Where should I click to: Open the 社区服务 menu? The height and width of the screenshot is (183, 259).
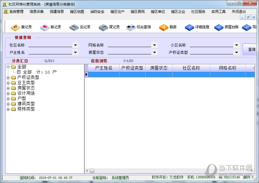click(x=198, y=11)
